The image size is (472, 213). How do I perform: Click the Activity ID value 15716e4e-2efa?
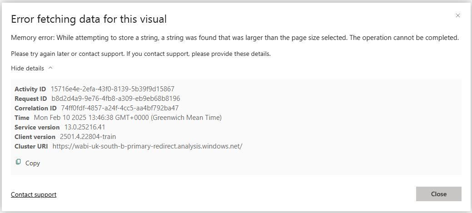[x=113, y=89]
